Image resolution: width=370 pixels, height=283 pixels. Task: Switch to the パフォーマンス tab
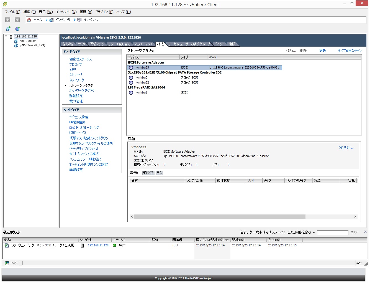coord(144,44)
